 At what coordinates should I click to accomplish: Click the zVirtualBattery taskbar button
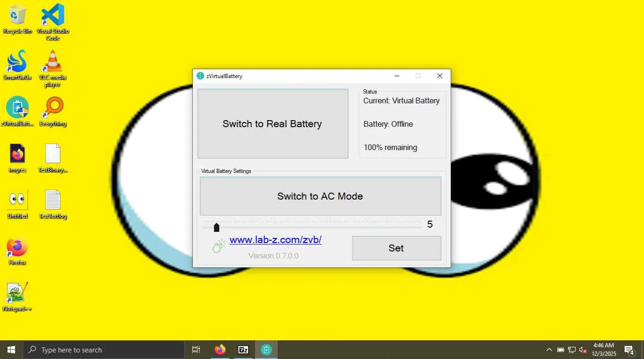pos(266,350)
